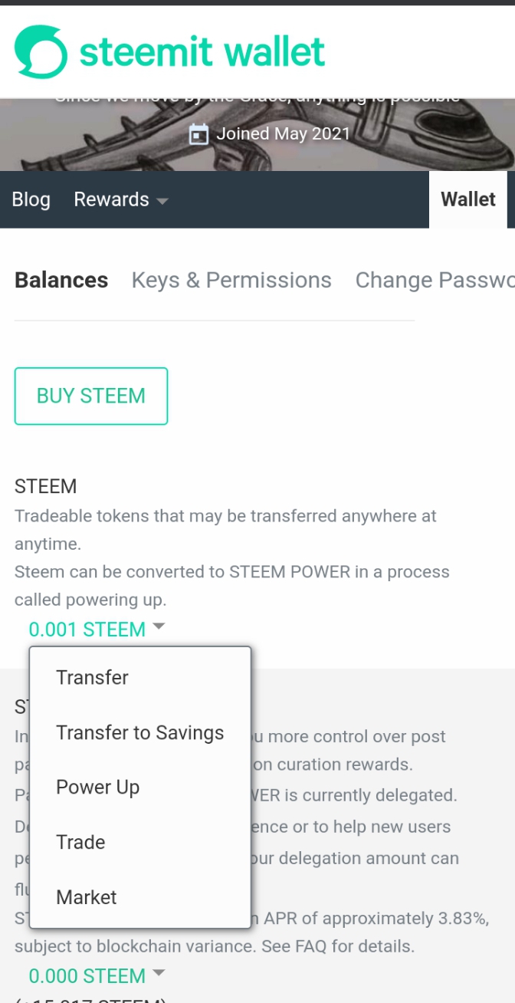Select Transfer to Savings option

(139, 732)
